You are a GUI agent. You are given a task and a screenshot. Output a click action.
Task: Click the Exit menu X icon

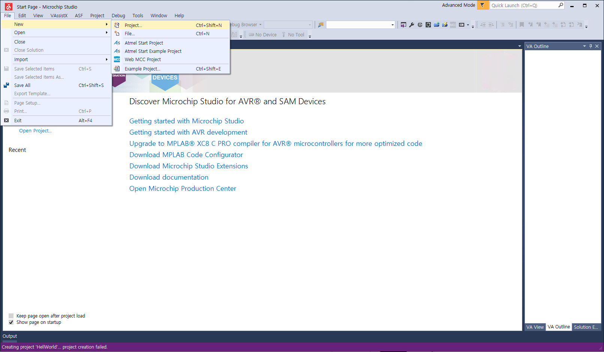(6, 120)
